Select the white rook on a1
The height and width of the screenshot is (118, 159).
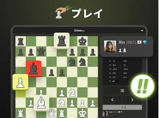[x=20, y=113]
